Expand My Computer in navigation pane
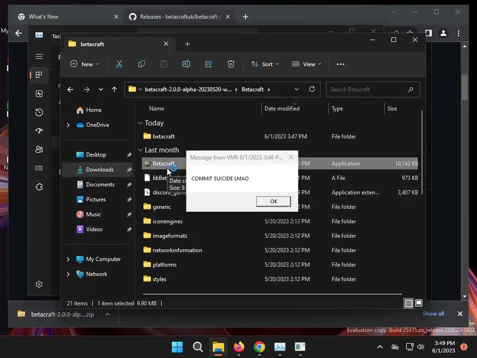 [x=68, y=259]
